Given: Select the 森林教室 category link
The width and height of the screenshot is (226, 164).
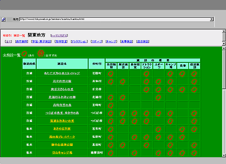Looking at the screenshot, I should [61, 42].
